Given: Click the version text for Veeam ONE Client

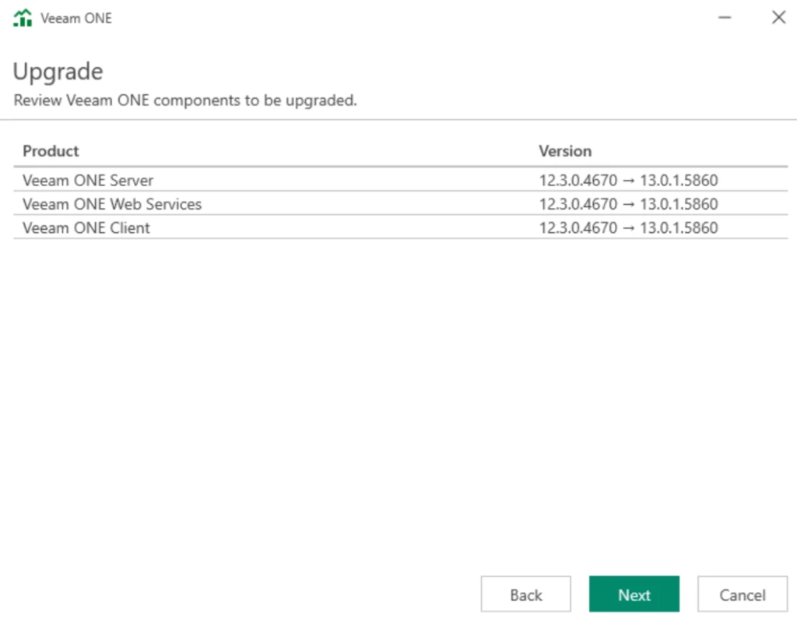Looking at the screenshot, I should tap(628, 228).
